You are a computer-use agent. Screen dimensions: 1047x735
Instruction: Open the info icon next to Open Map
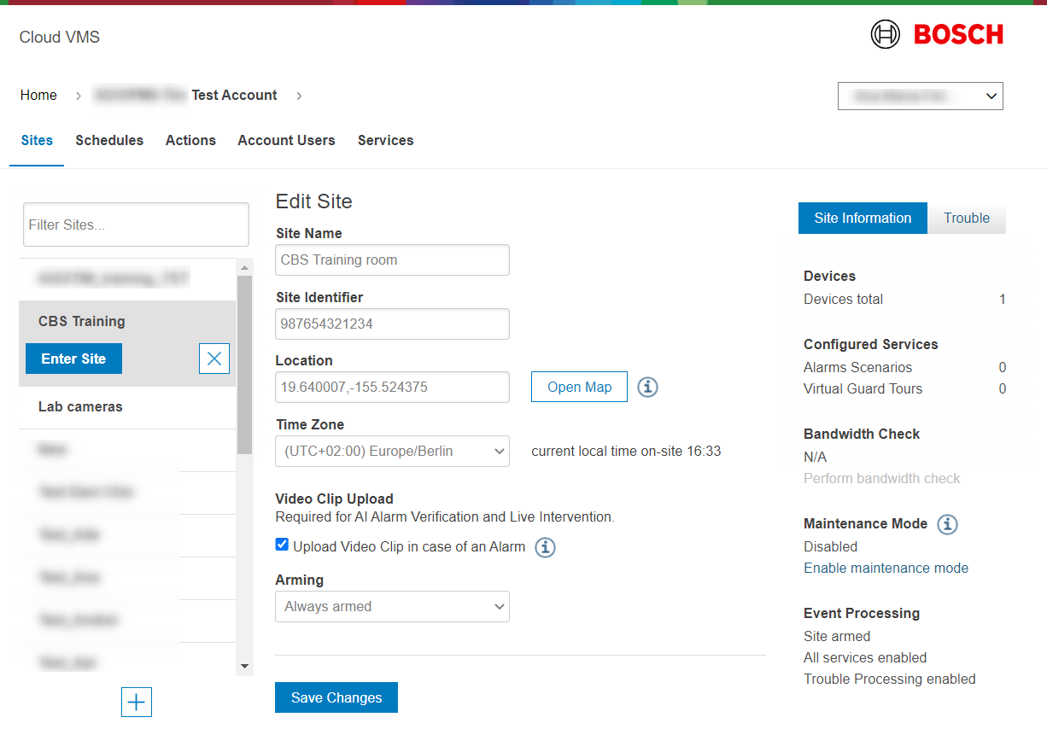[x=647, y=388]
